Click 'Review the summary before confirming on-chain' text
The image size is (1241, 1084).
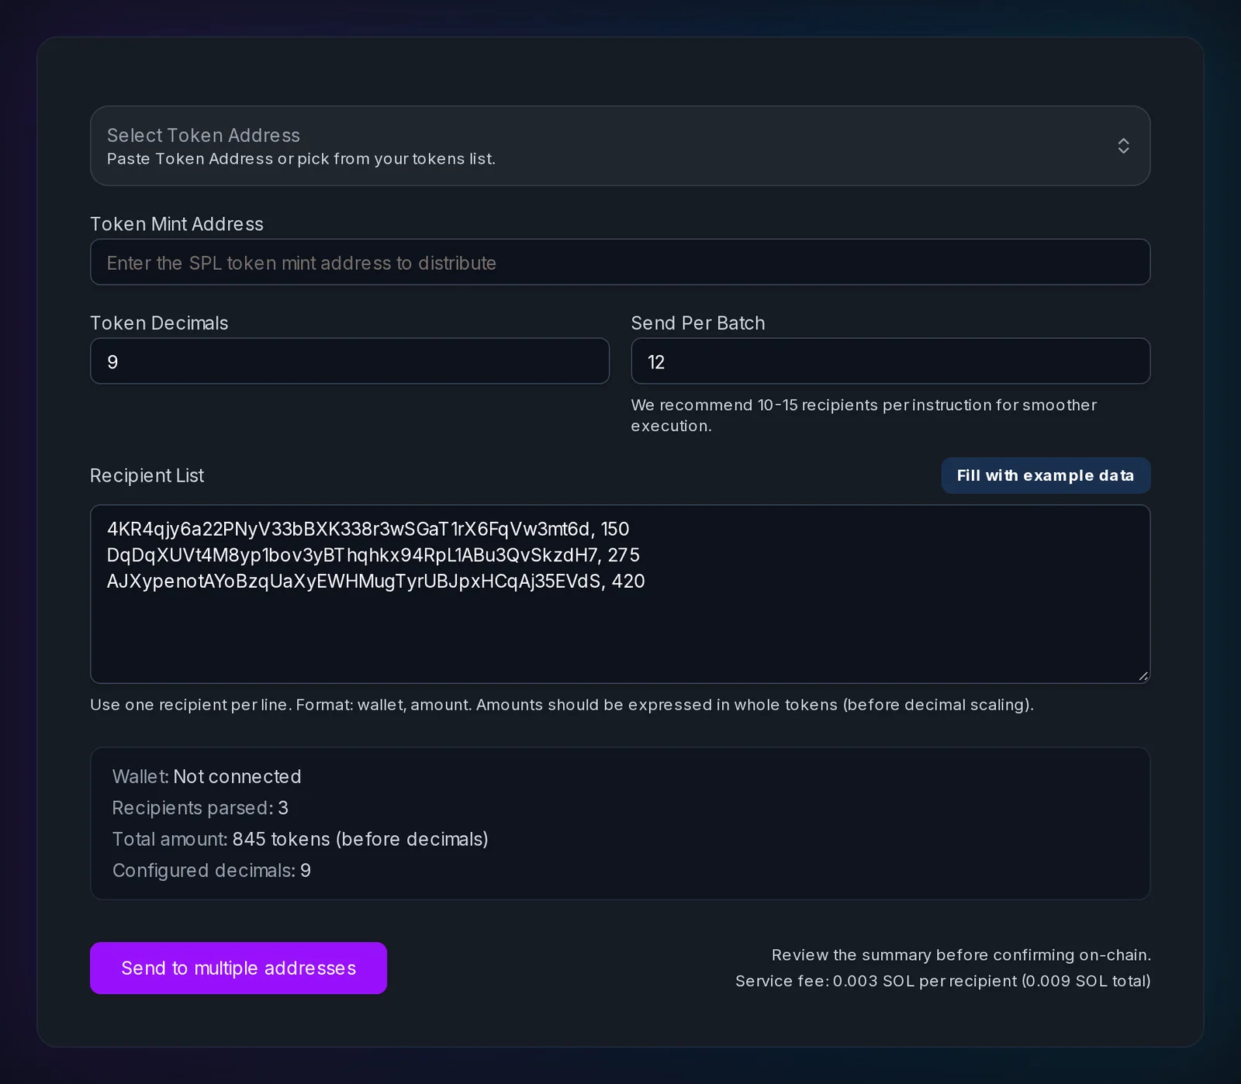[x=961, y=955]
